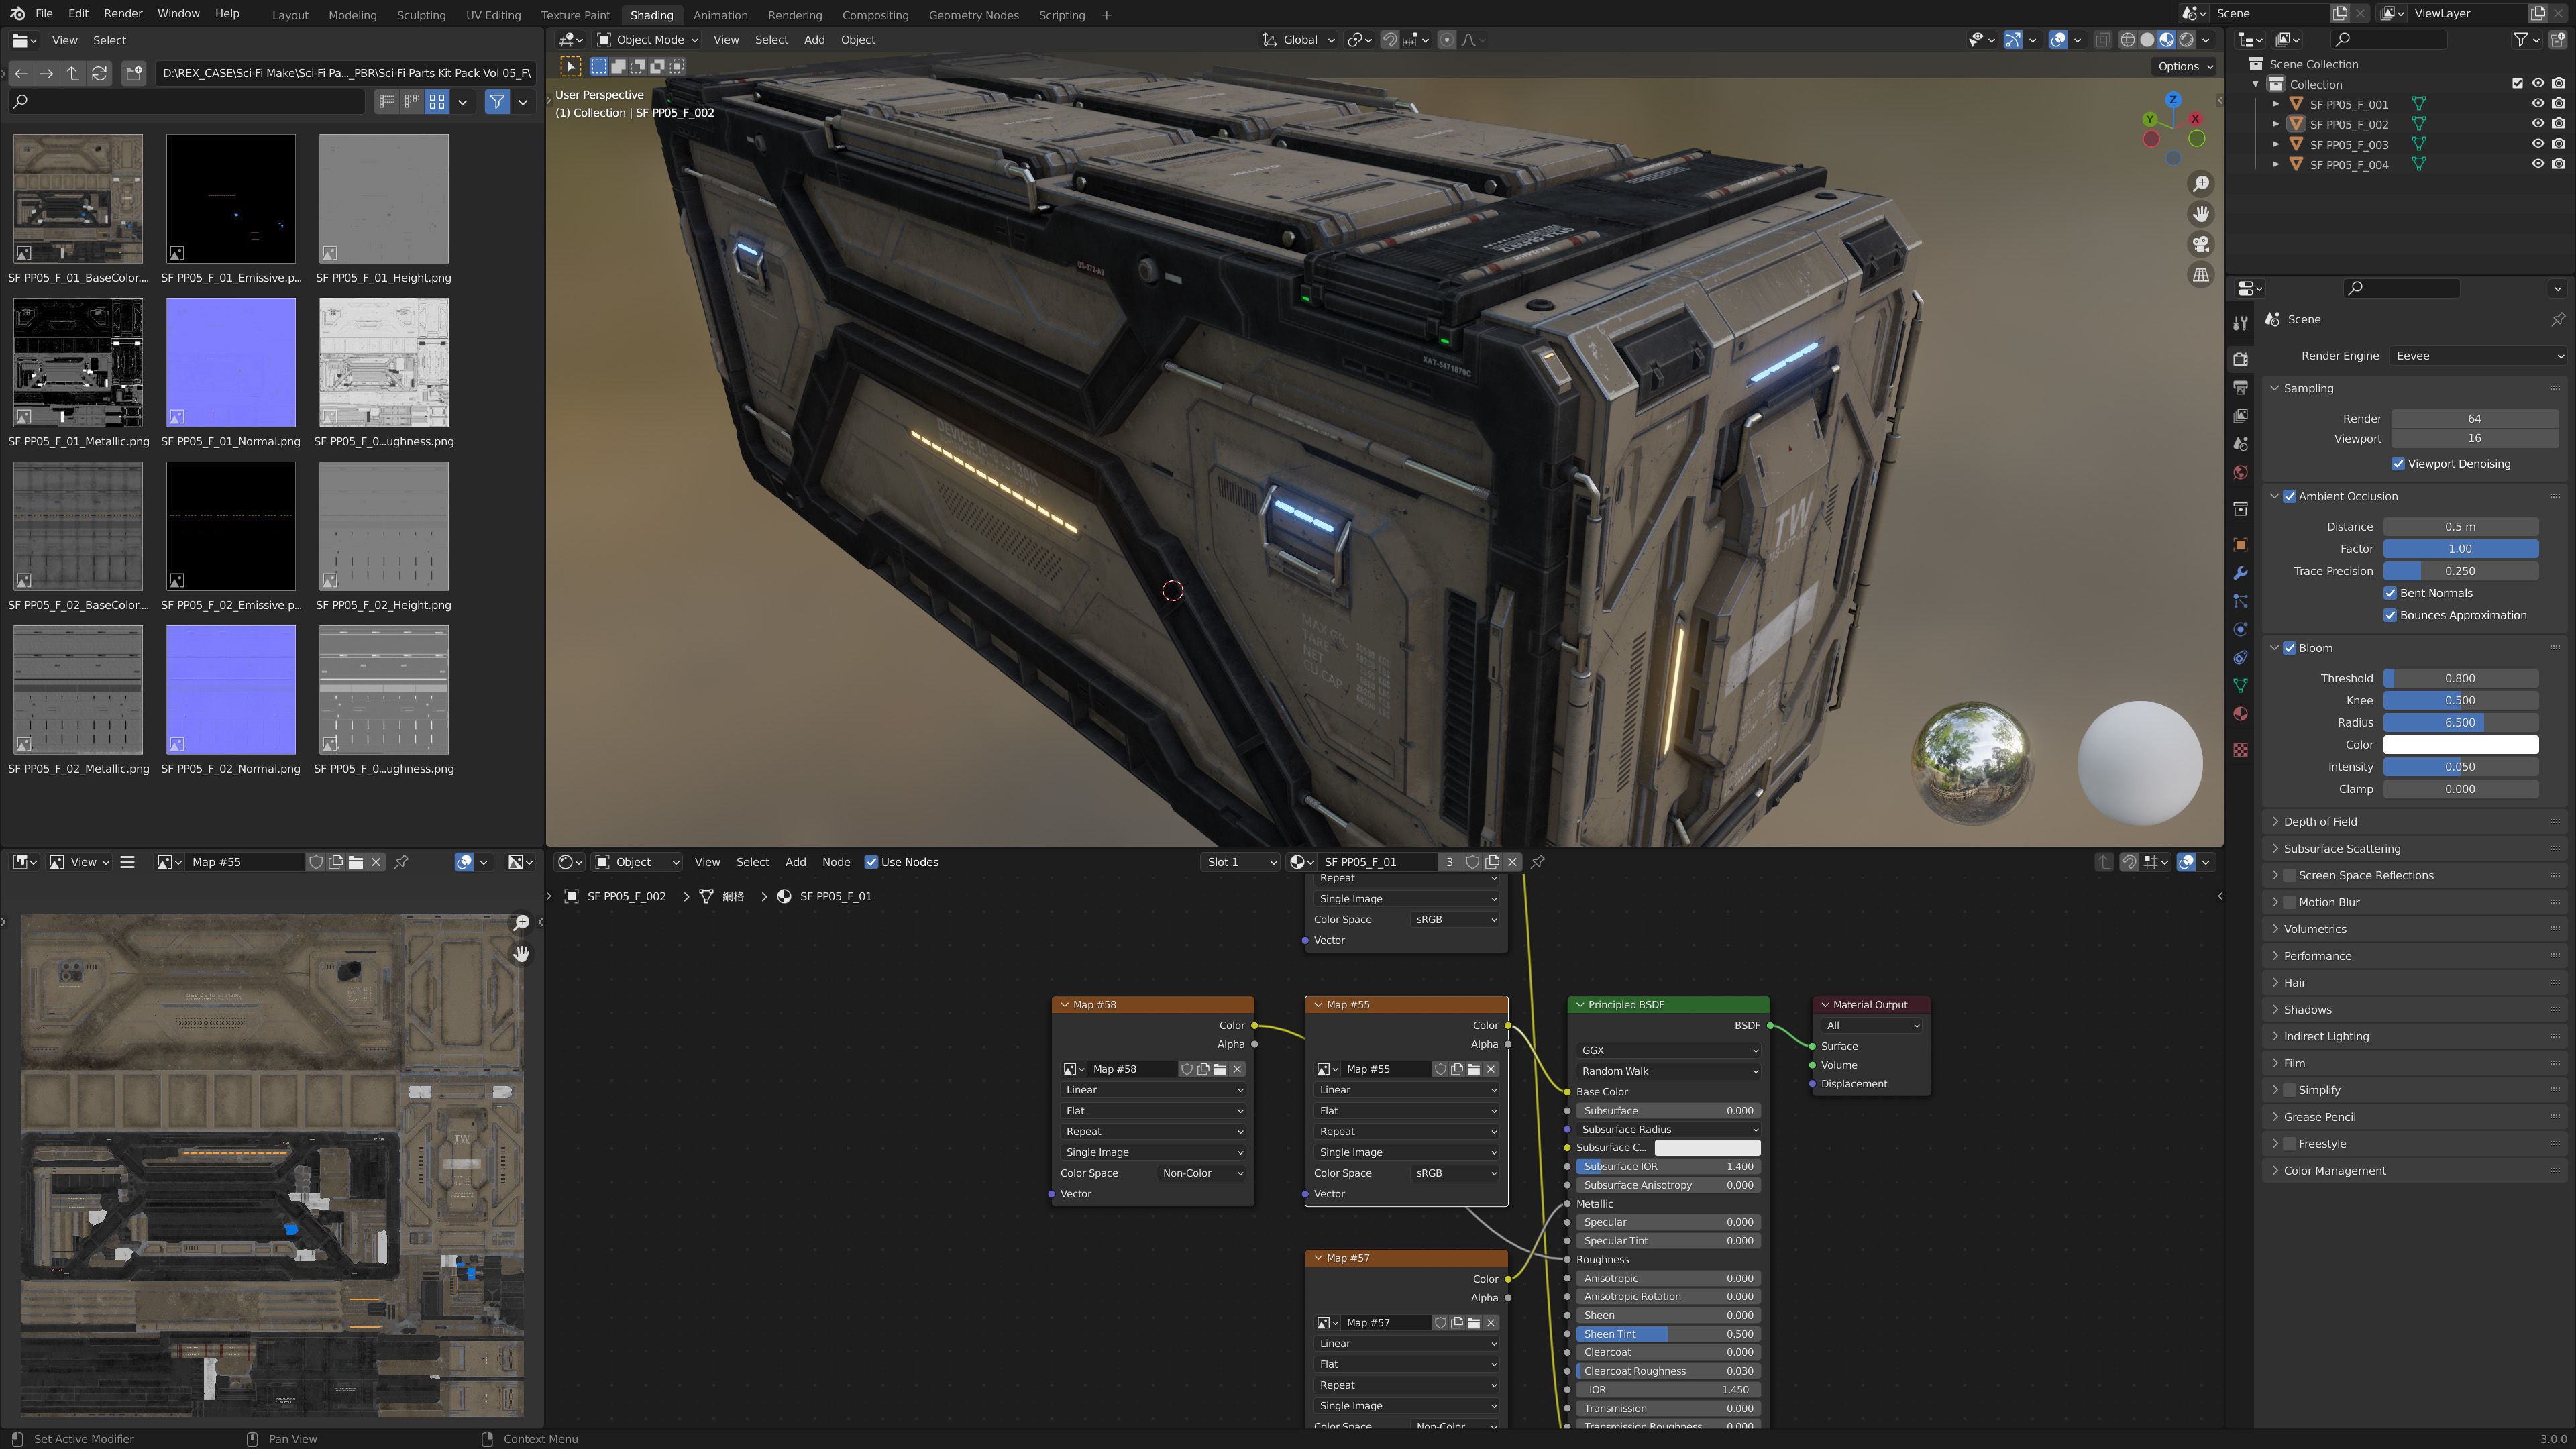Screen dimensions: 2576x1449
Task: Select wireframe viewport shading mode
Action: (2127, 40)
